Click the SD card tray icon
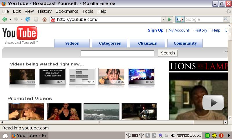 pyautogui.click(x=161, y=136)
